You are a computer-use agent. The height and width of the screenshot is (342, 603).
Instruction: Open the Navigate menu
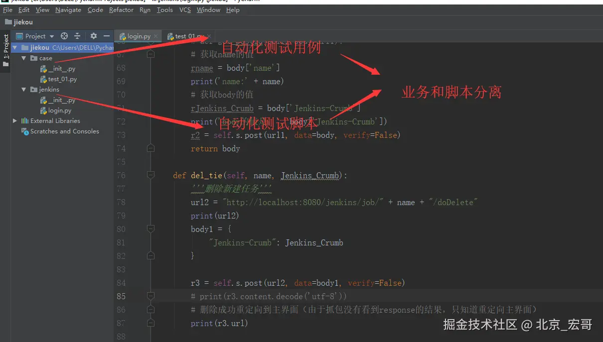[x=68, y=10]
